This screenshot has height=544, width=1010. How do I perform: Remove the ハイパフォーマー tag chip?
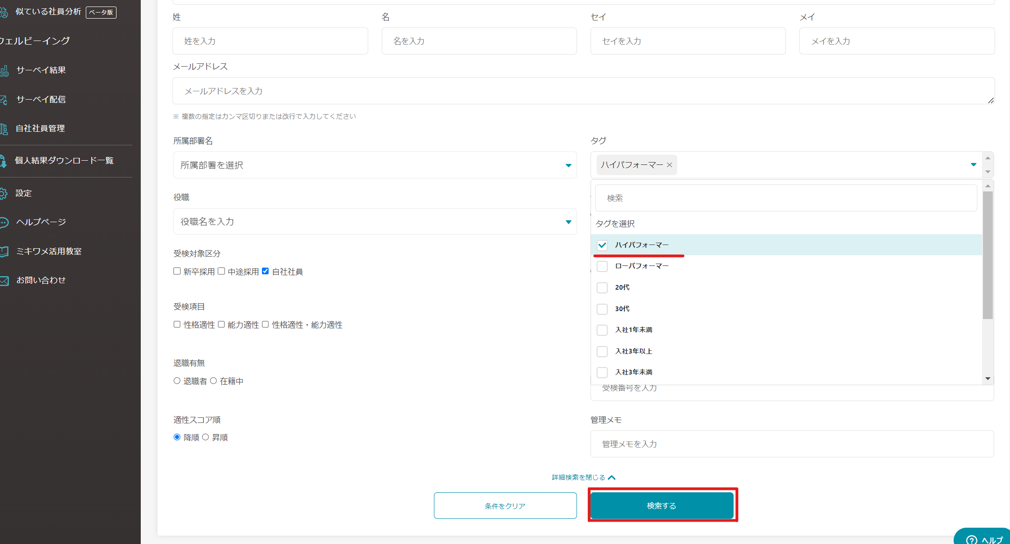point(669,165)
